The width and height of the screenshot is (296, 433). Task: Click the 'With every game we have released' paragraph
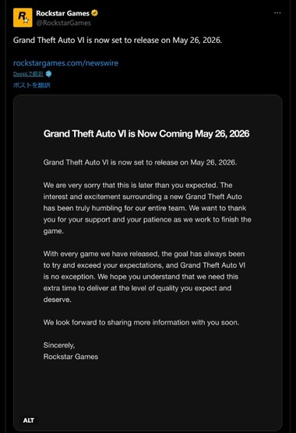(x=144, y=277)
